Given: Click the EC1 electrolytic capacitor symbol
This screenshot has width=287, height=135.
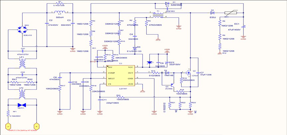Looking at the screenshot, I should coord(244,27).
